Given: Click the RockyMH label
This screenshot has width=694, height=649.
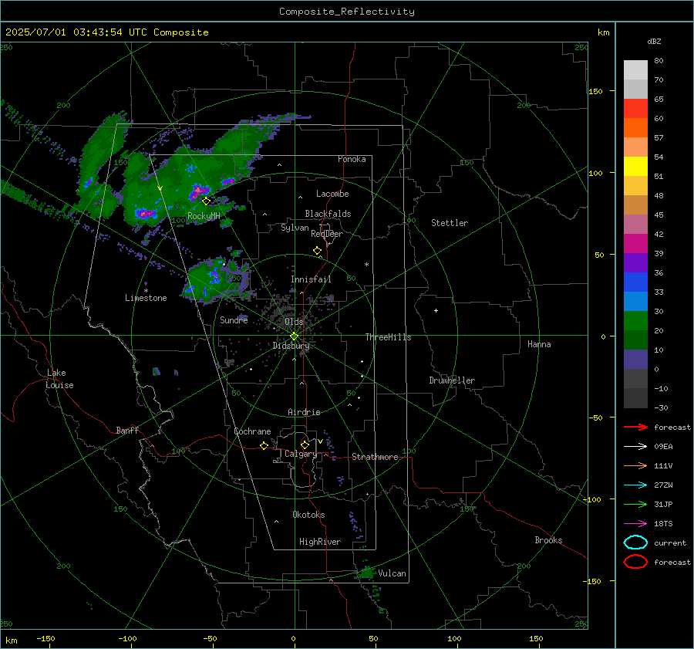Looking at the screenshot, I should (x=204, y=216).
